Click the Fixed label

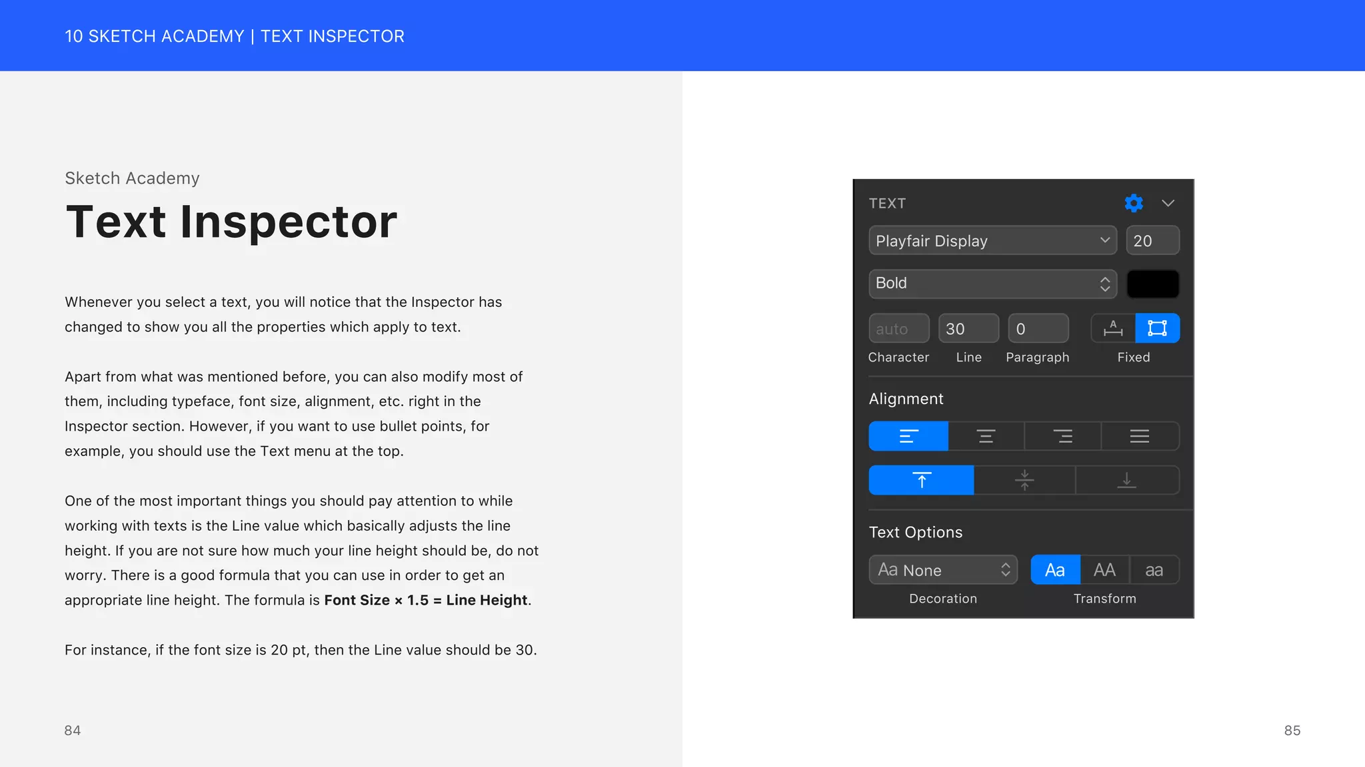pyautogui.click(x=1134, y=358)
